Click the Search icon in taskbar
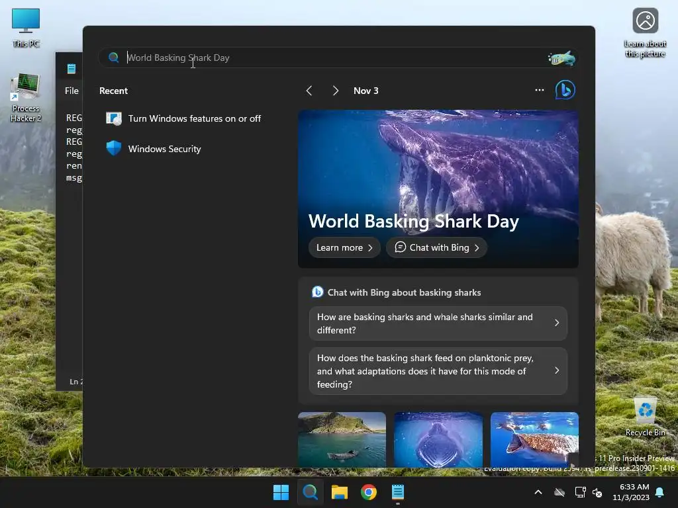 310,492
